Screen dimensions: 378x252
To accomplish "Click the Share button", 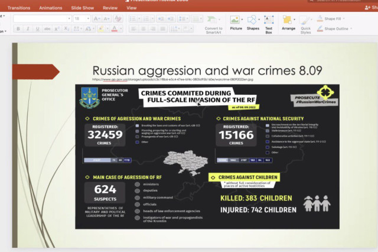I will 372,8.
